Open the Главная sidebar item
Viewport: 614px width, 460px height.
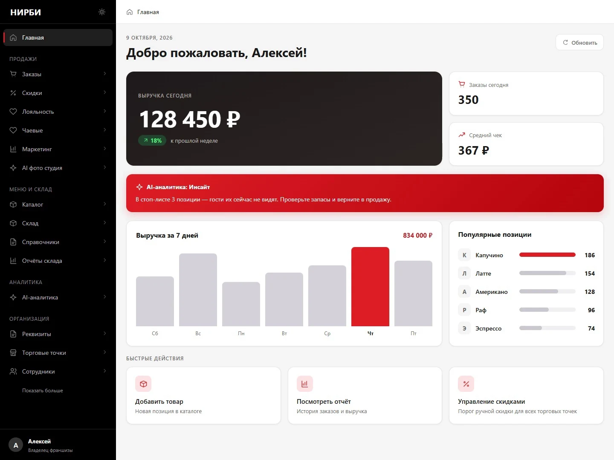[x=58, y=37]
